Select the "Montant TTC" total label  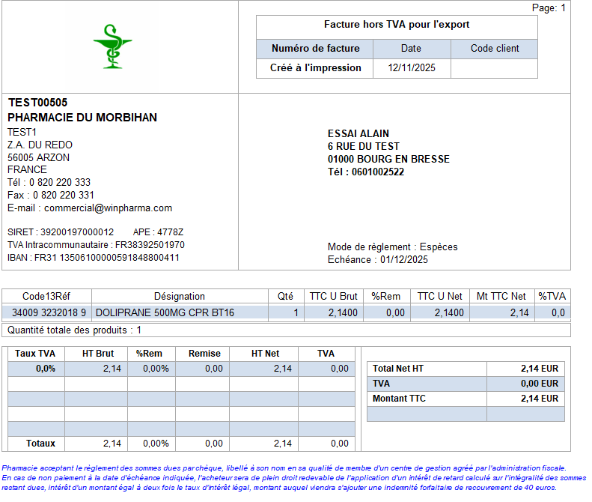click(399, 399)
